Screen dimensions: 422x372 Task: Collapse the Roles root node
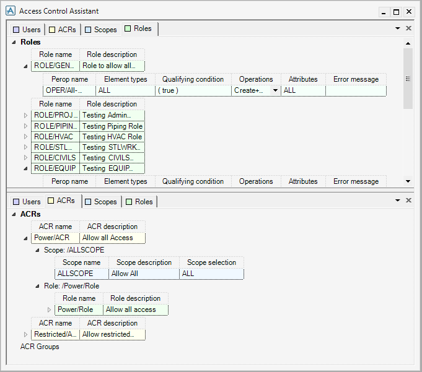[x=14, y=42]
